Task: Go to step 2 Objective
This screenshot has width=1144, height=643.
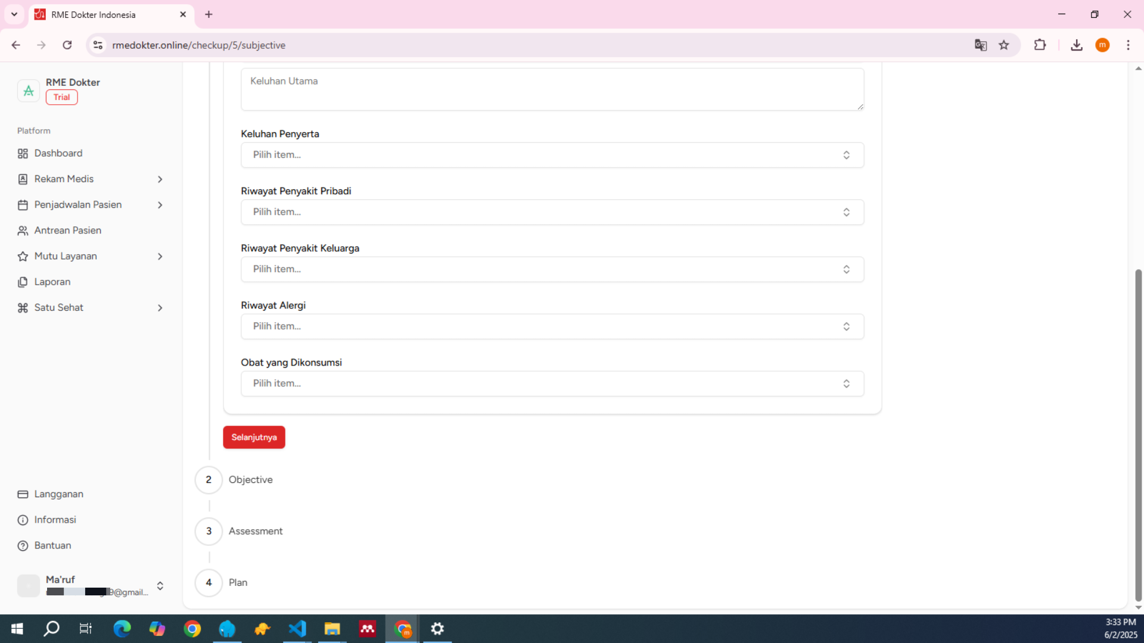Action: [250, 480]
